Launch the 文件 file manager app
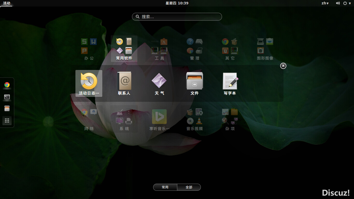Image resolution: width=354 pixels, height=199 pixels. [x=194, y=83]
